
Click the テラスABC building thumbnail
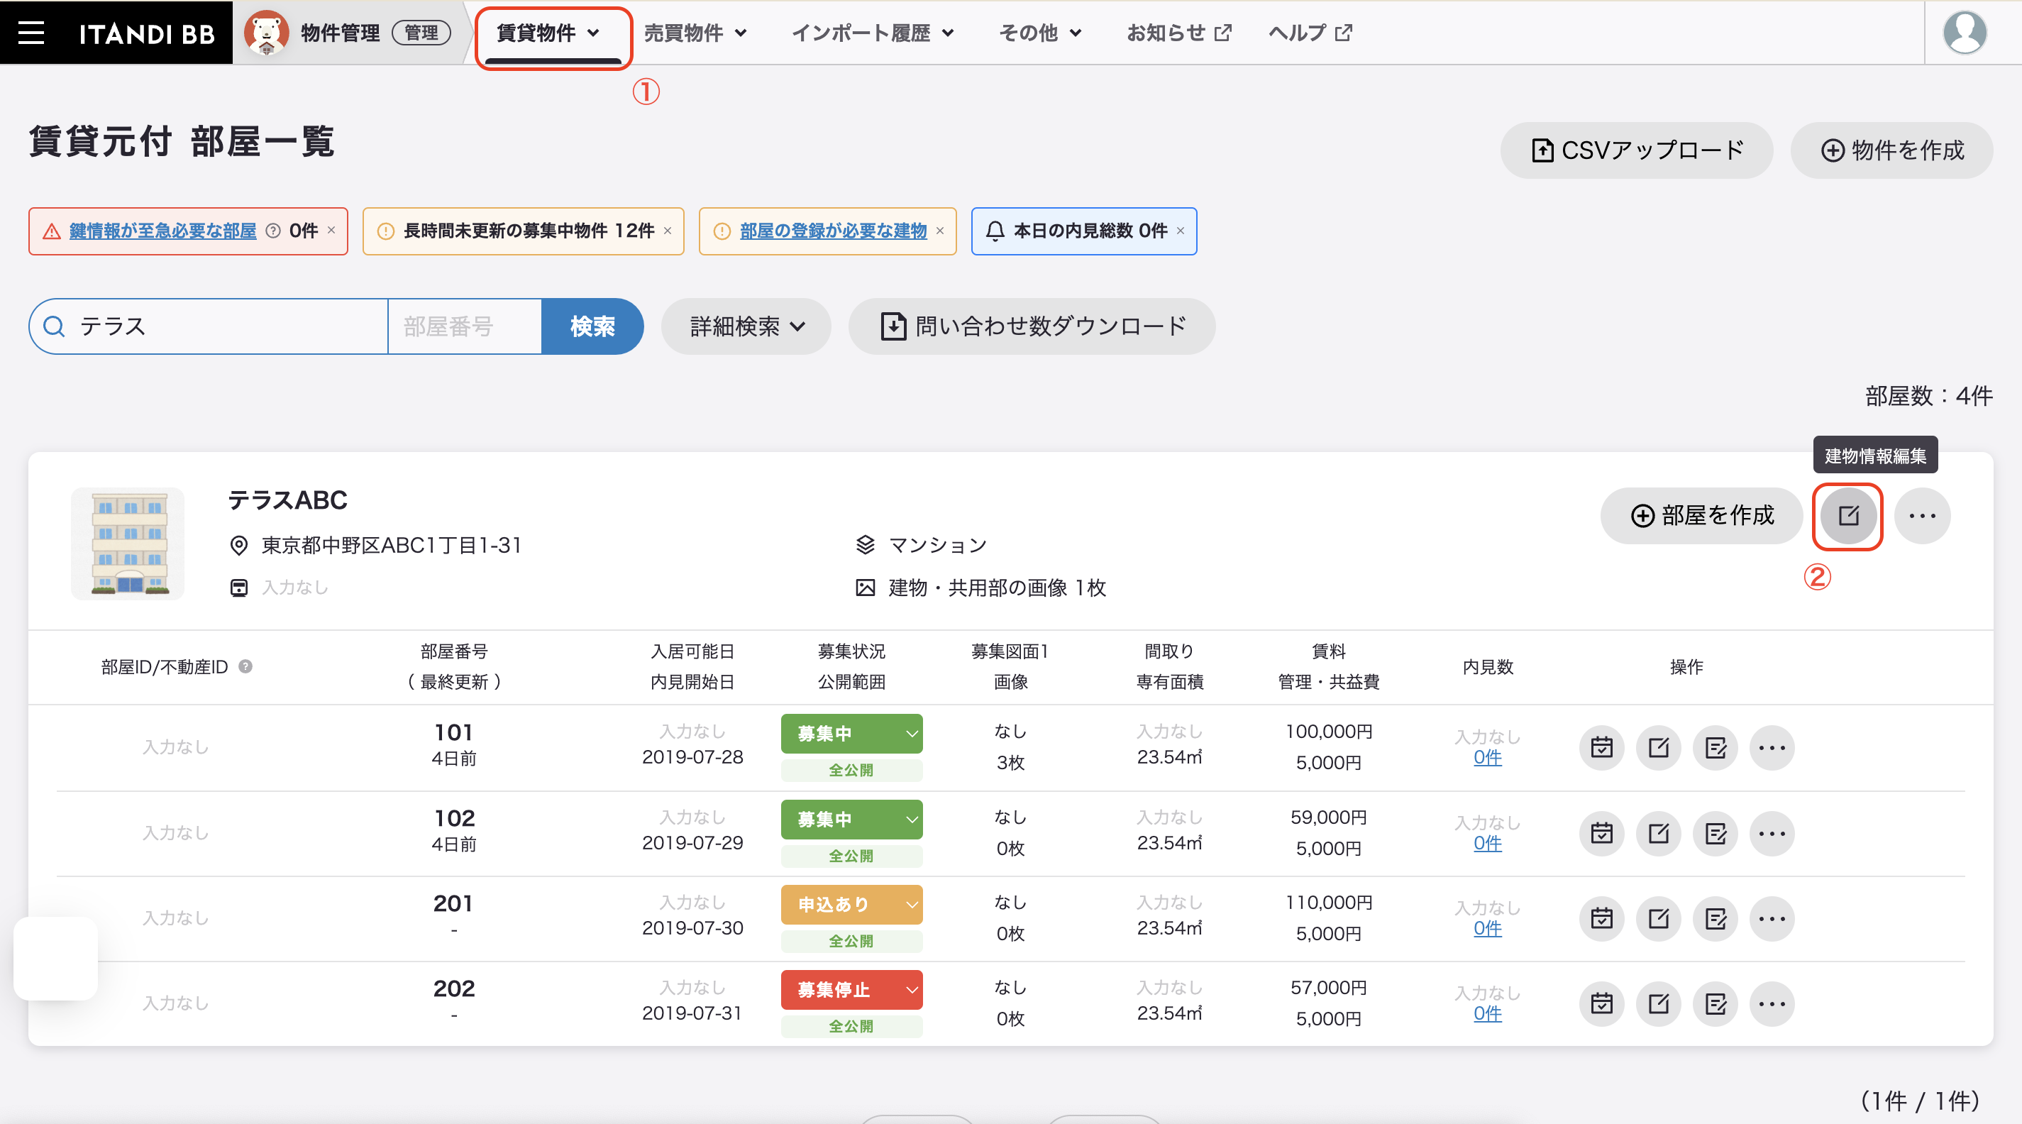128,544
